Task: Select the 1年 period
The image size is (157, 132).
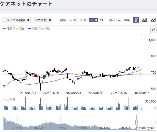Action: (x=111, y=20)
